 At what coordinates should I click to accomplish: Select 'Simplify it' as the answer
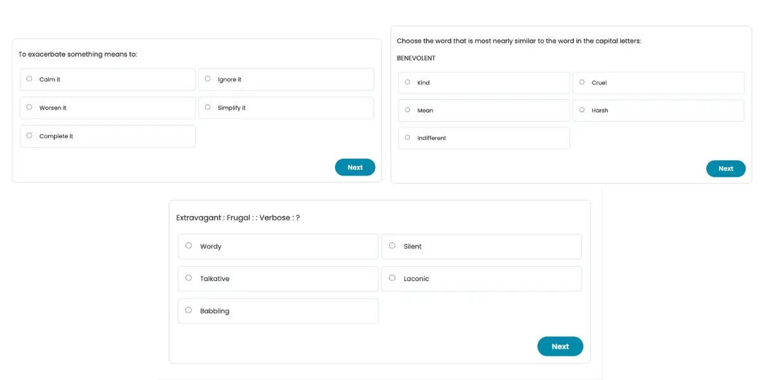point(208,108)
